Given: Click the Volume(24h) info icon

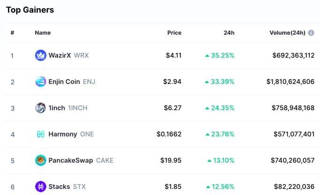Looking at the screenshot, I should (x=311, y=33).
